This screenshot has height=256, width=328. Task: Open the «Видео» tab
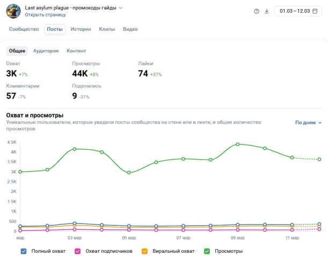(x=130, y=29)
